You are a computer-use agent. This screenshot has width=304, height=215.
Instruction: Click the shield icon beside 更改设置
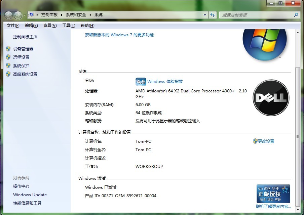tap(255, 141)
